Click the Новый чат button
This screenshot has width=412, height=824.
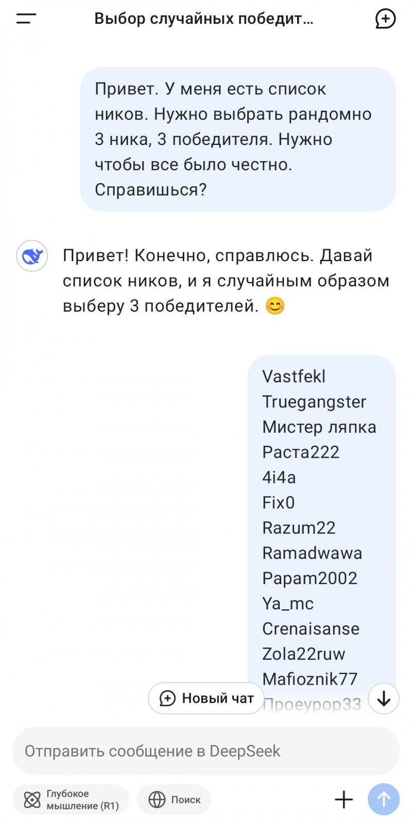point(206,699)
